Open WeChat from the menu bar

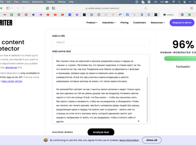pyautogui.click(x=143, y=2)
